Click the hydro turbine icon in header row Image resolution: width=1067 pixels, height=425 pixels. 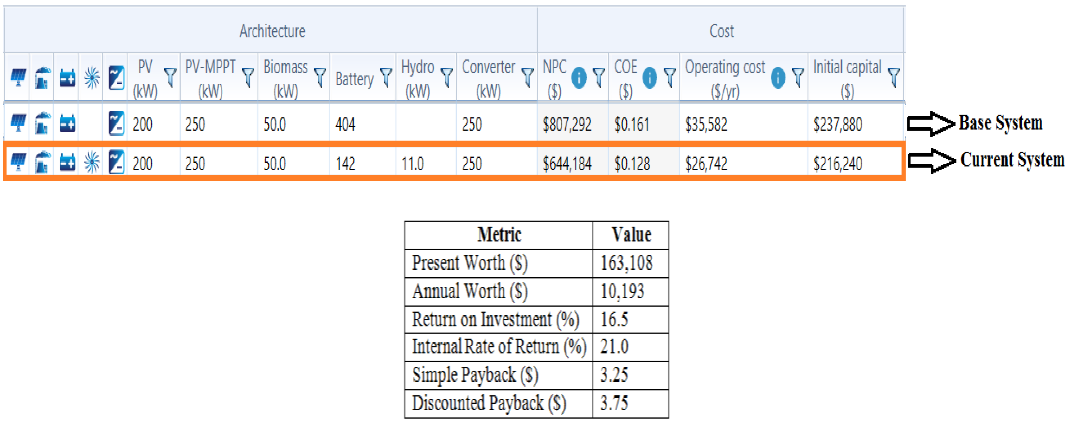92,77
